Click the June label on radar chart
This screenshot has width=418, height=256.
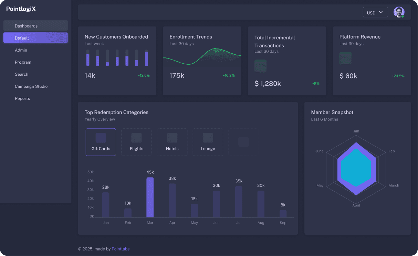tap(320, 151)
